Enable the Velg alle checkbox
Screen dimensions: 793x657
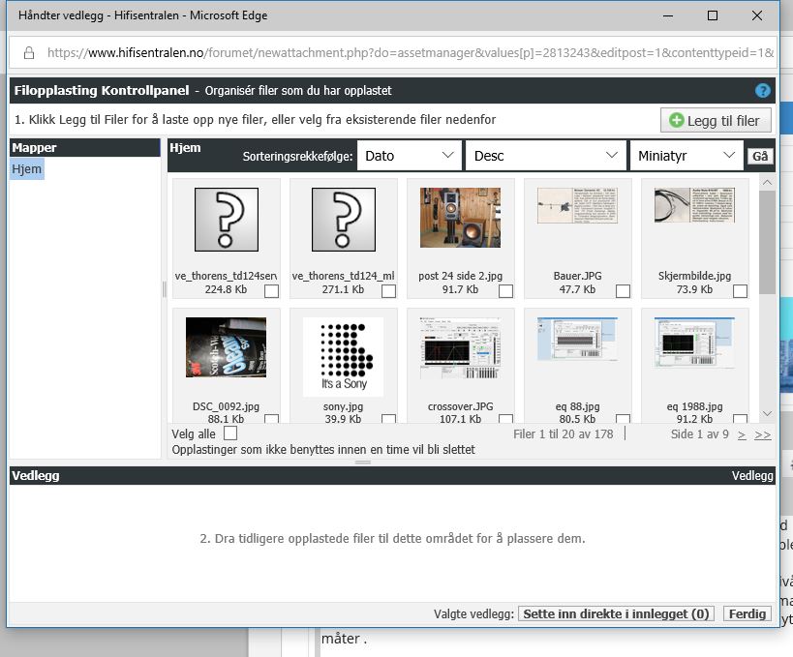[229, 433]
